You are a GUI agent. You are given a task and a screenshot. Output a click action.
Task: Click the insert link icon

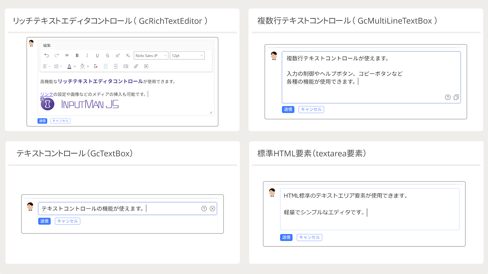coord(136,66)
